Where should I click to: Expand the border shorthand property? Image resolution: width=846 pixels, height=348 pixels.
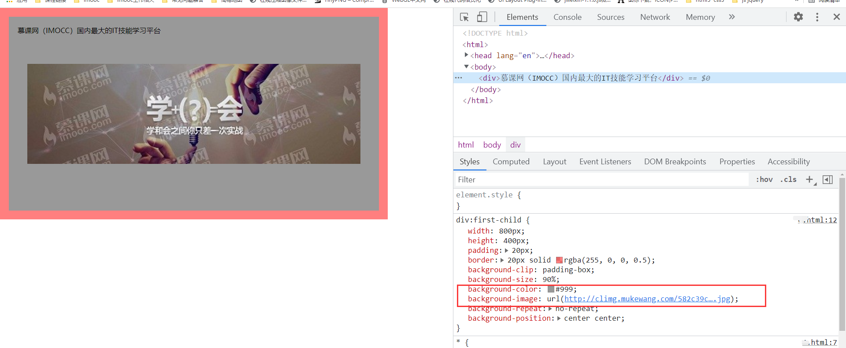point(502,260)
